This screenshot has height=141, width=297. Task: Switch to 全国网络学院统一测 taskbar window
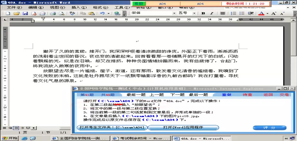[80, 139]
